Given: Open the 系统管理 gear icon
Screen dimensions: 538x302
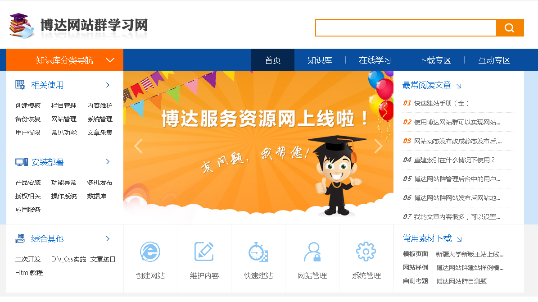Looking at the screenshot, I should [366, 252].
